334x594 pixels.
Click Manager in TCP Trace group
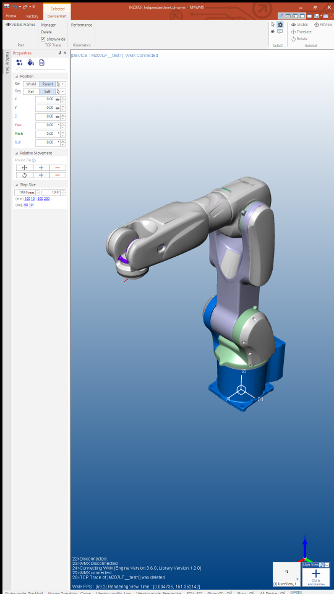click(48, 25)
